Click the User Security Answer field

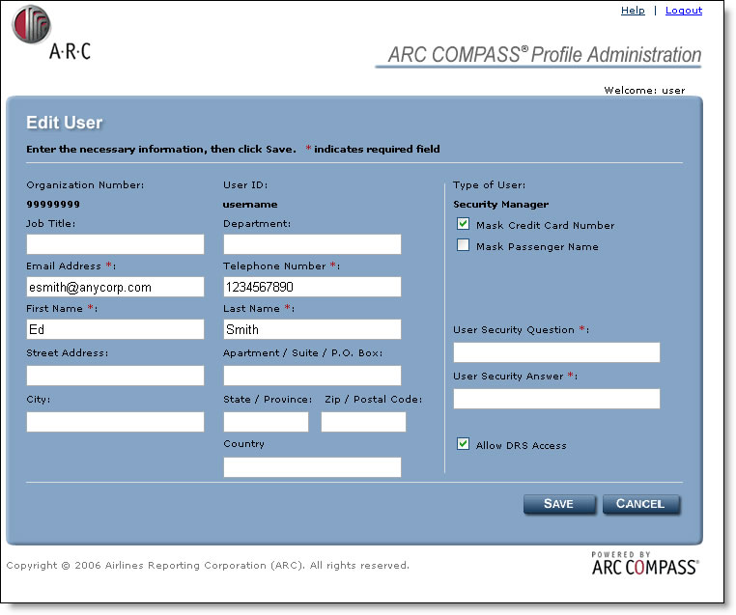tap(556, 399)
